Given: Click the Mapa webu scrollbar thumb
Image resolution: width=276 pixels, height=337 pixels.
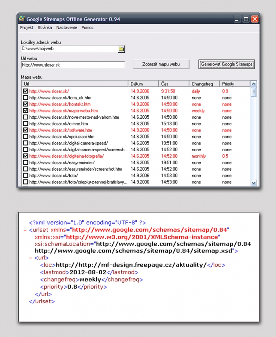Looking at the screenshot, I should pos(254,92).
